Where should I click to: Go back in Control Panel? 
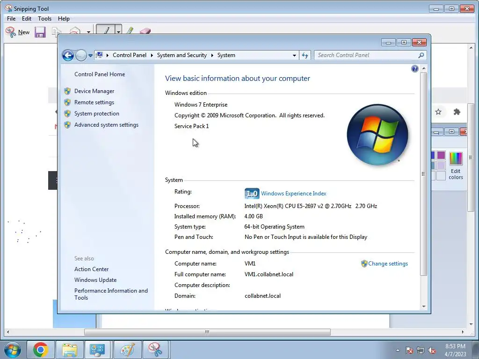(68, 55)
